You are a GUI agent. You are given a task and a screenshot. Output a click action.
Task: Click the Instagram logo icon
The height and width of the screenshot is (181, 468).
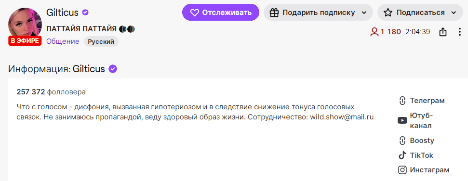coord(402,170)
